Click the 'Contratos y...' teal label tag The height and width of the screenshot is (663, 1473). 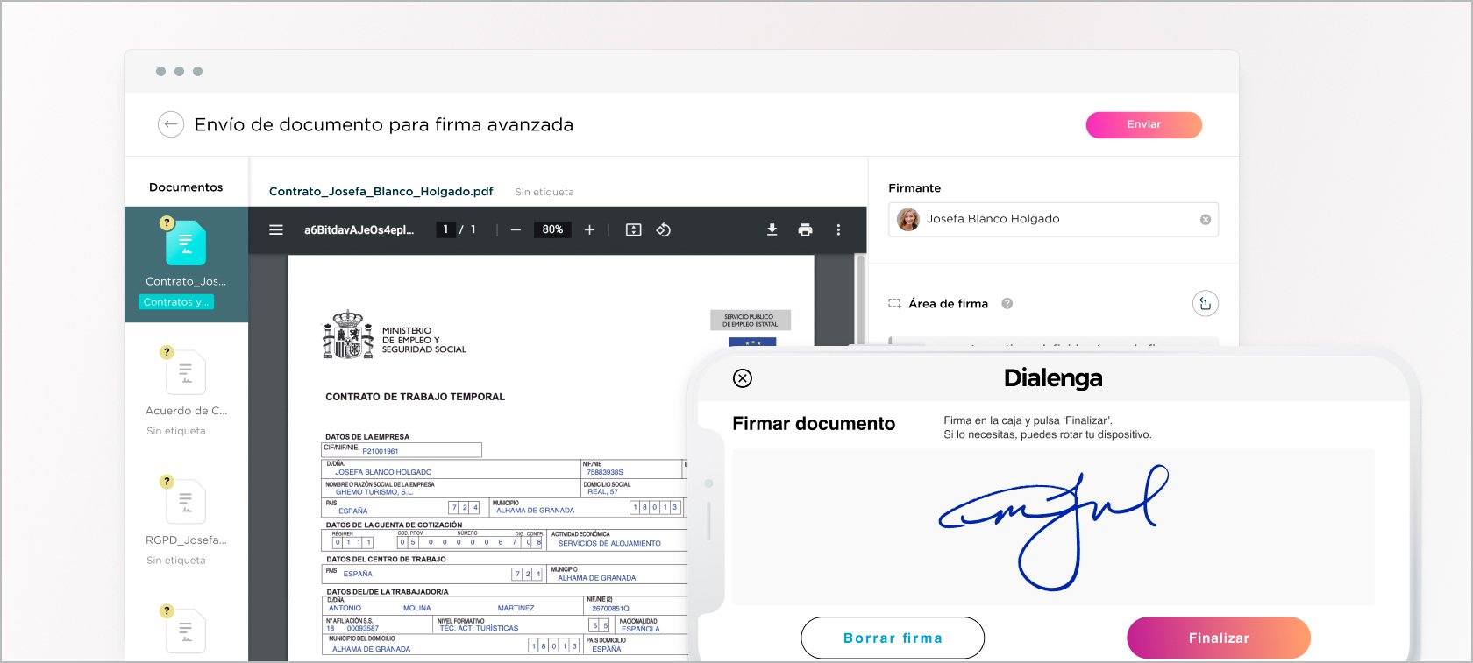pos(176,302)
